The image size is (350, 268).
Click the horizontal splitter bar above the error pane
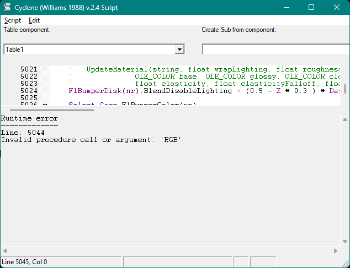pos(52,110)
